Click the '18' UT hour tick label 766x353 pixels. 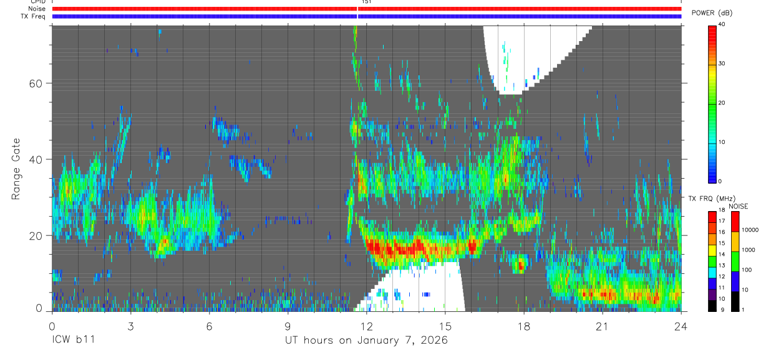pyautogui.click(x=524, y=326)
